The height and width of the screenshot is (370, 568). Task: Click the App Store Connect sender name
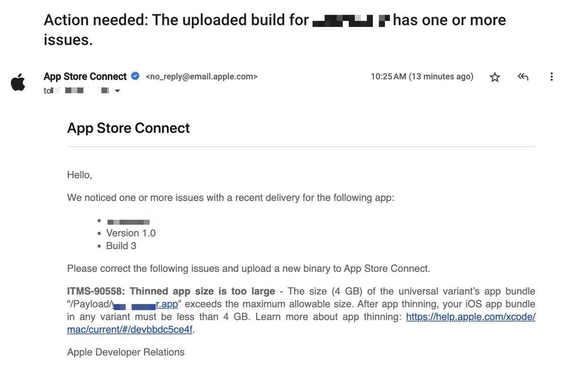85,76
